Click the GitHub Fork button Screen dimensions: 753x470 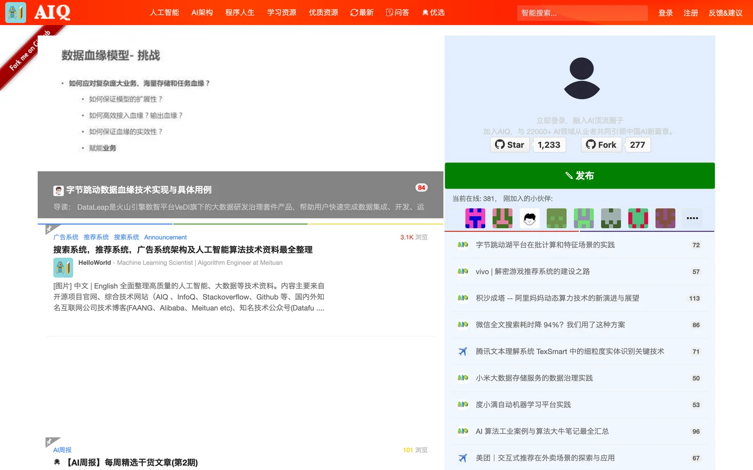(601, 145)
